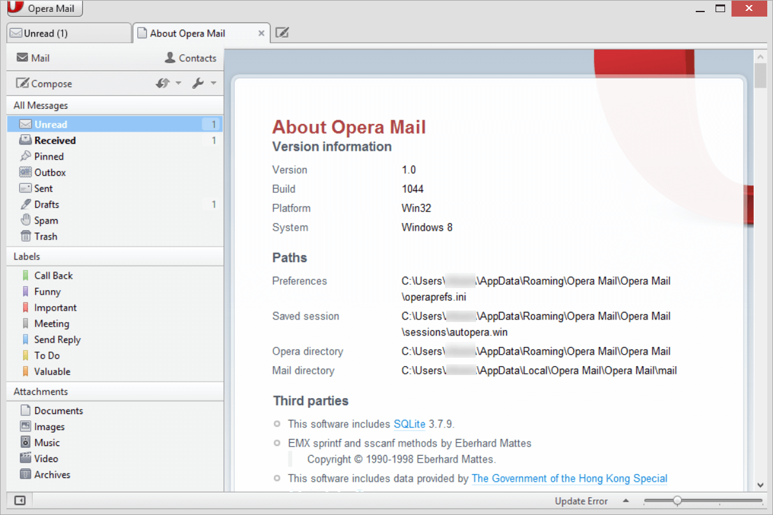Click the scrollbar down arrow

[x=760, y=485]
